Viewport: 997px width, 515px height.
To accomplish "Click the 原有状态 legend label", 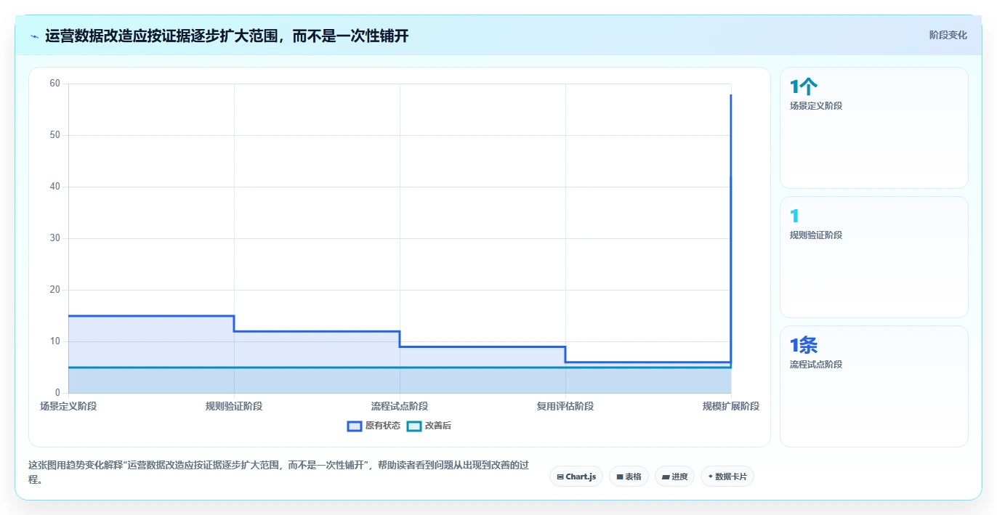I will (x=383, y=426).
